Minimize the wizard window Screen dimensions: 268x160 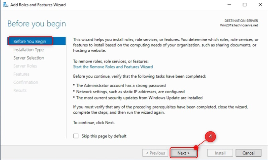(x=229, y=5)
